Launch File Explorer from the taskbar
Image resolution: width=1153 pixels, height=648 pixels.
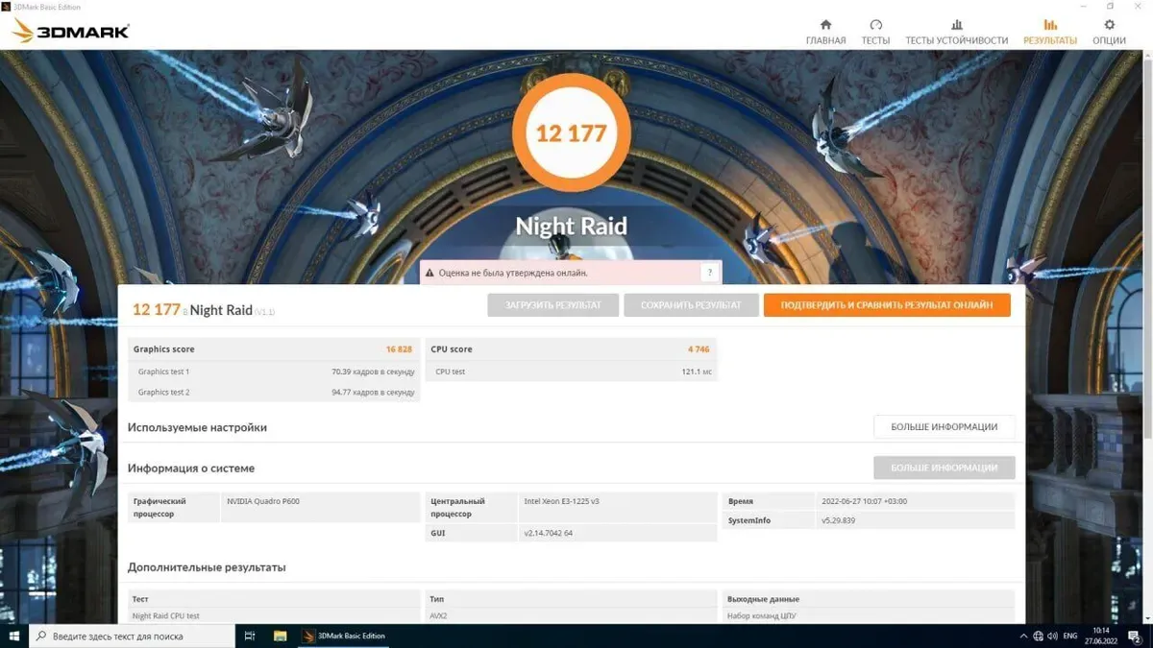(281, 636)
